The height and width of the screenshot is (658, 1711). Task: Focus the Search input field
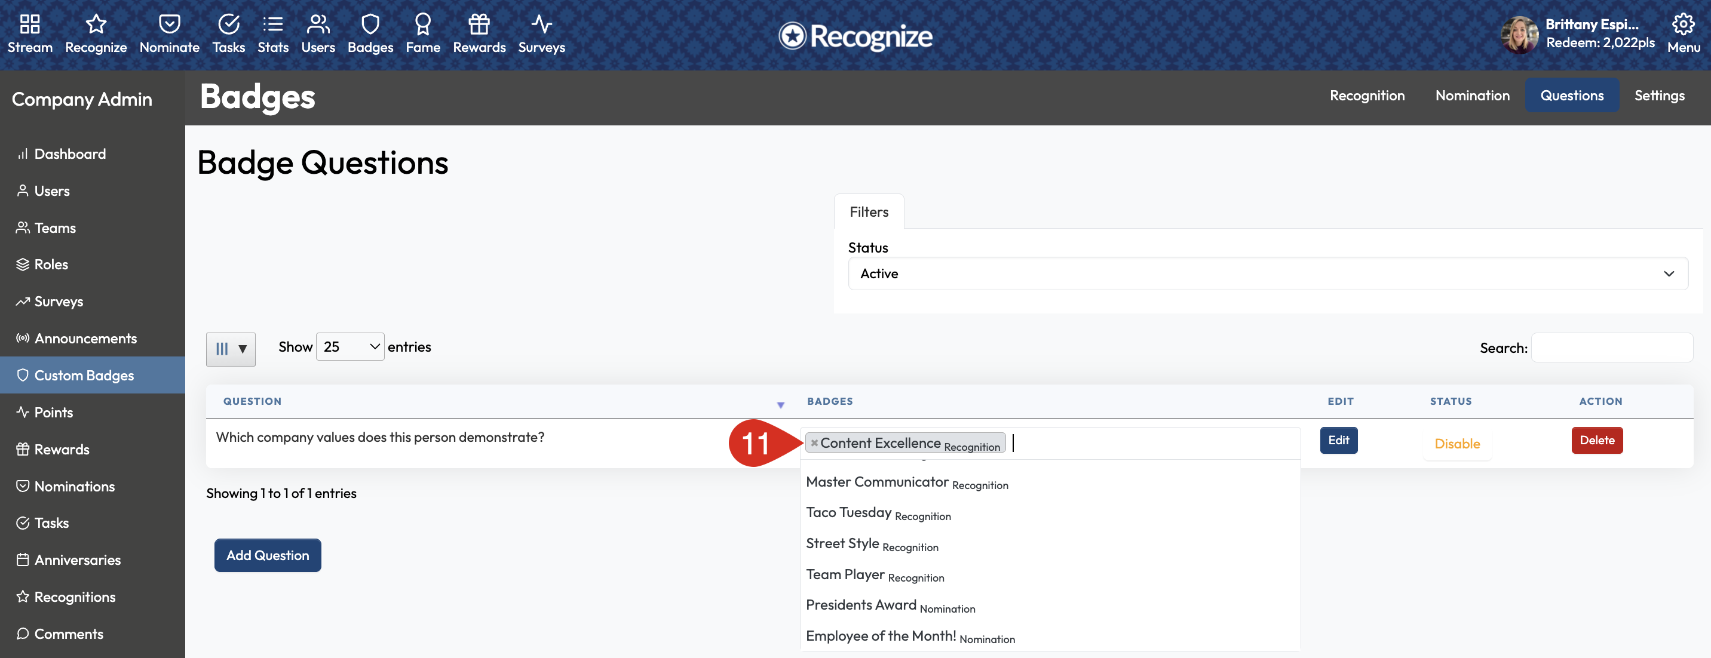click(1611, 348)
